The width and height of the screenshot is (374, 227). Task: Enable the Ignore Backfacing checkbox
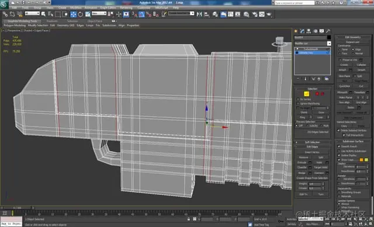298,104
